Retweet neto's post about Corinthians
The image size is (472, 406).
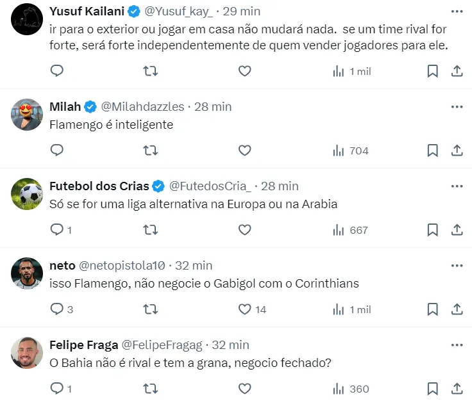pyautogui.click(x=151, y=309)
